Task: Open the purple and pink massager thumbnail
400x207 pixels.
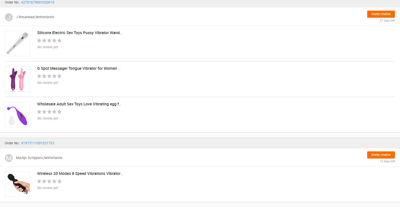Action: tap(17, 79)
